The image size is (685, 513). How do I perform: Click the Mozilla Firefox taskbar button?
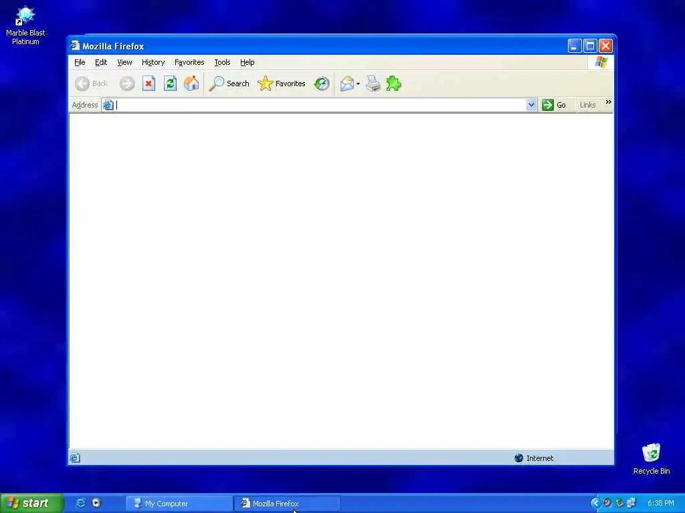tap(287, 504)
